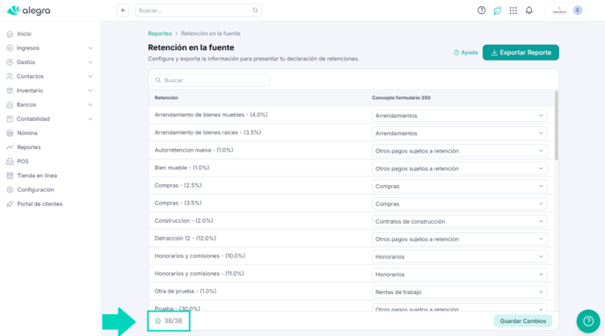The height and width of the screenshot is (336, 605).
Task: Open concept dropdown for Autorretencion nueva
Action: pyautogui.click(x=460, y=151)
